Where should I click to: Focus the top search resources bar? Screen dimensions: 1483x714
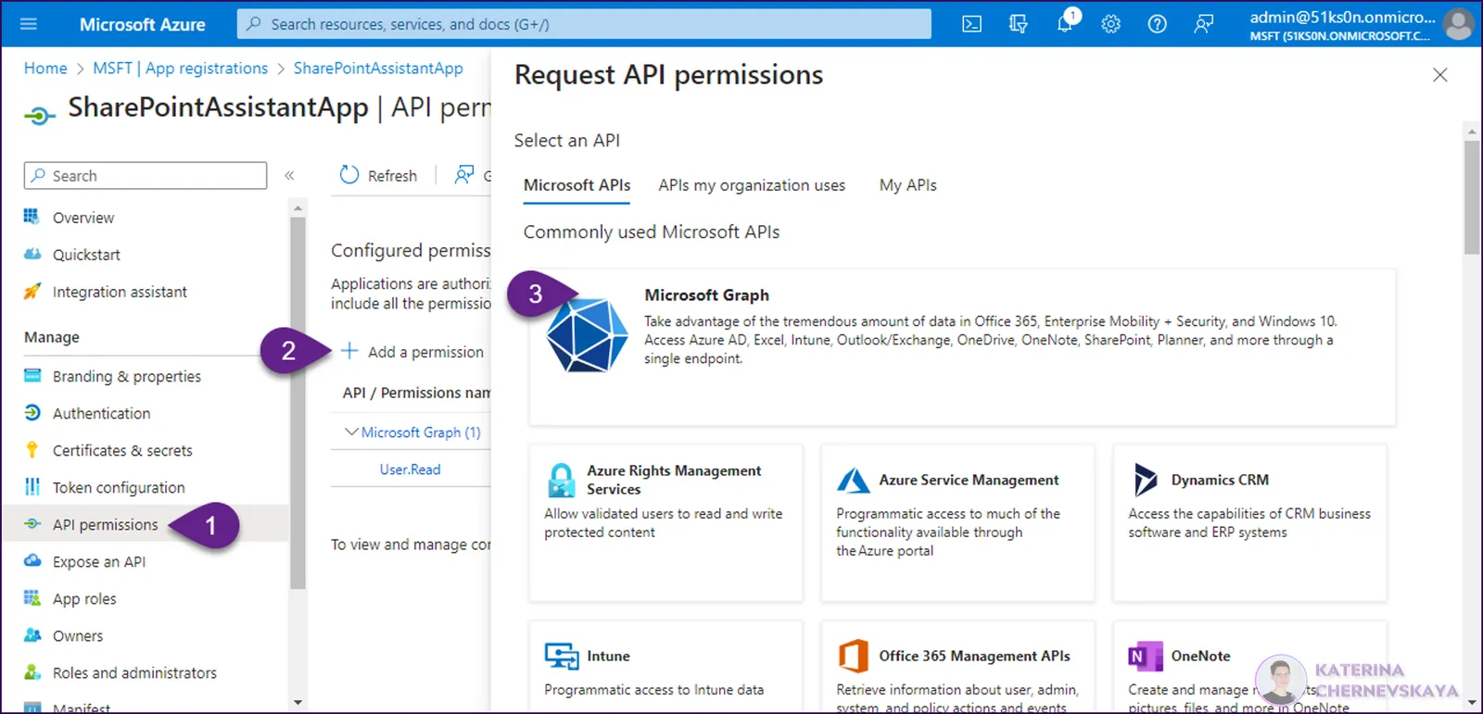[584, 24]
